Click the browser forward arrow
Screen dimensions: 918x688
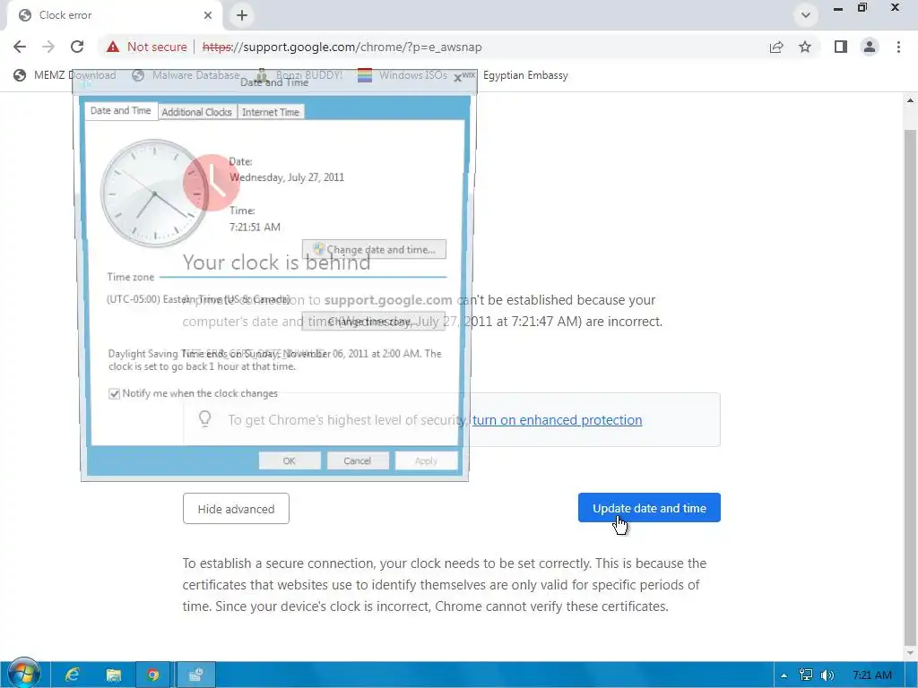(x=48, y=47)
